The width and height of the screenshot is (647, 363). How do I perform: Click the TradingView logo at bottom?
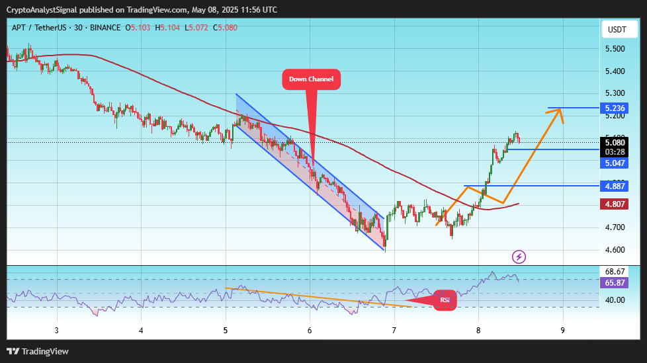click(38, 352)
